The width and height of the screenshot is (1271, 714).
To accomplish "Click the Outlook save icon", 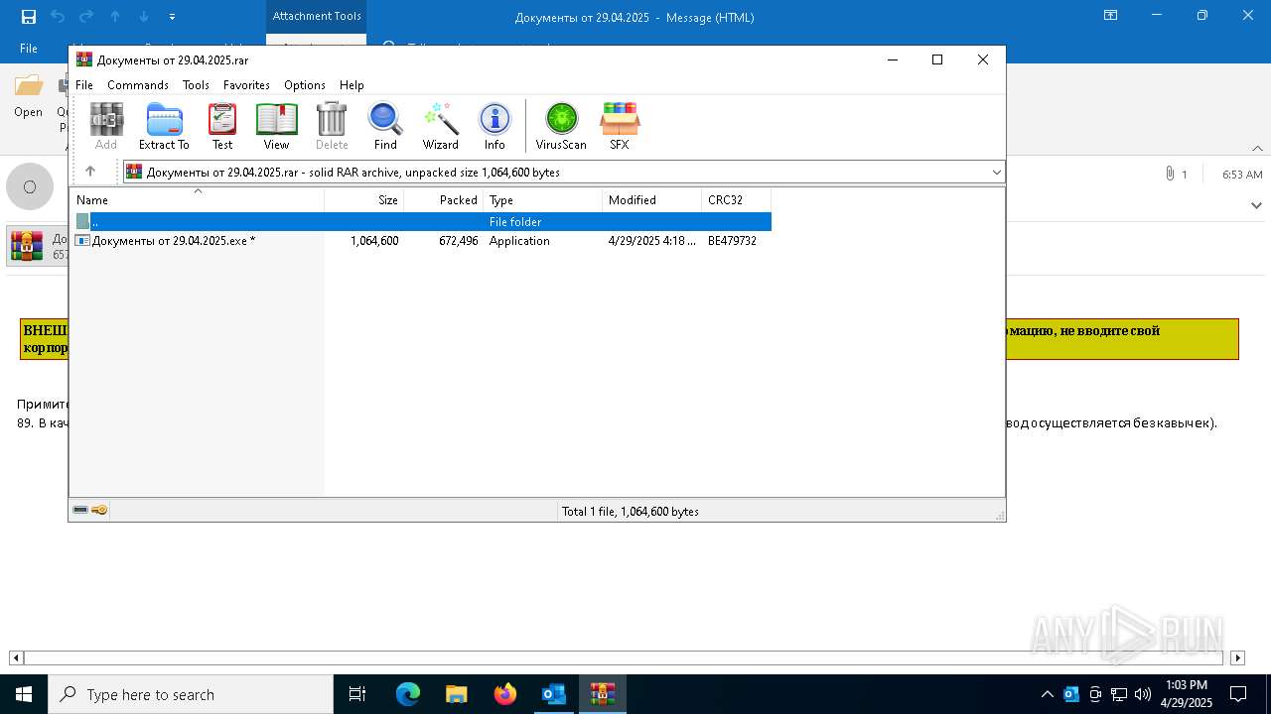I will 29,16.
